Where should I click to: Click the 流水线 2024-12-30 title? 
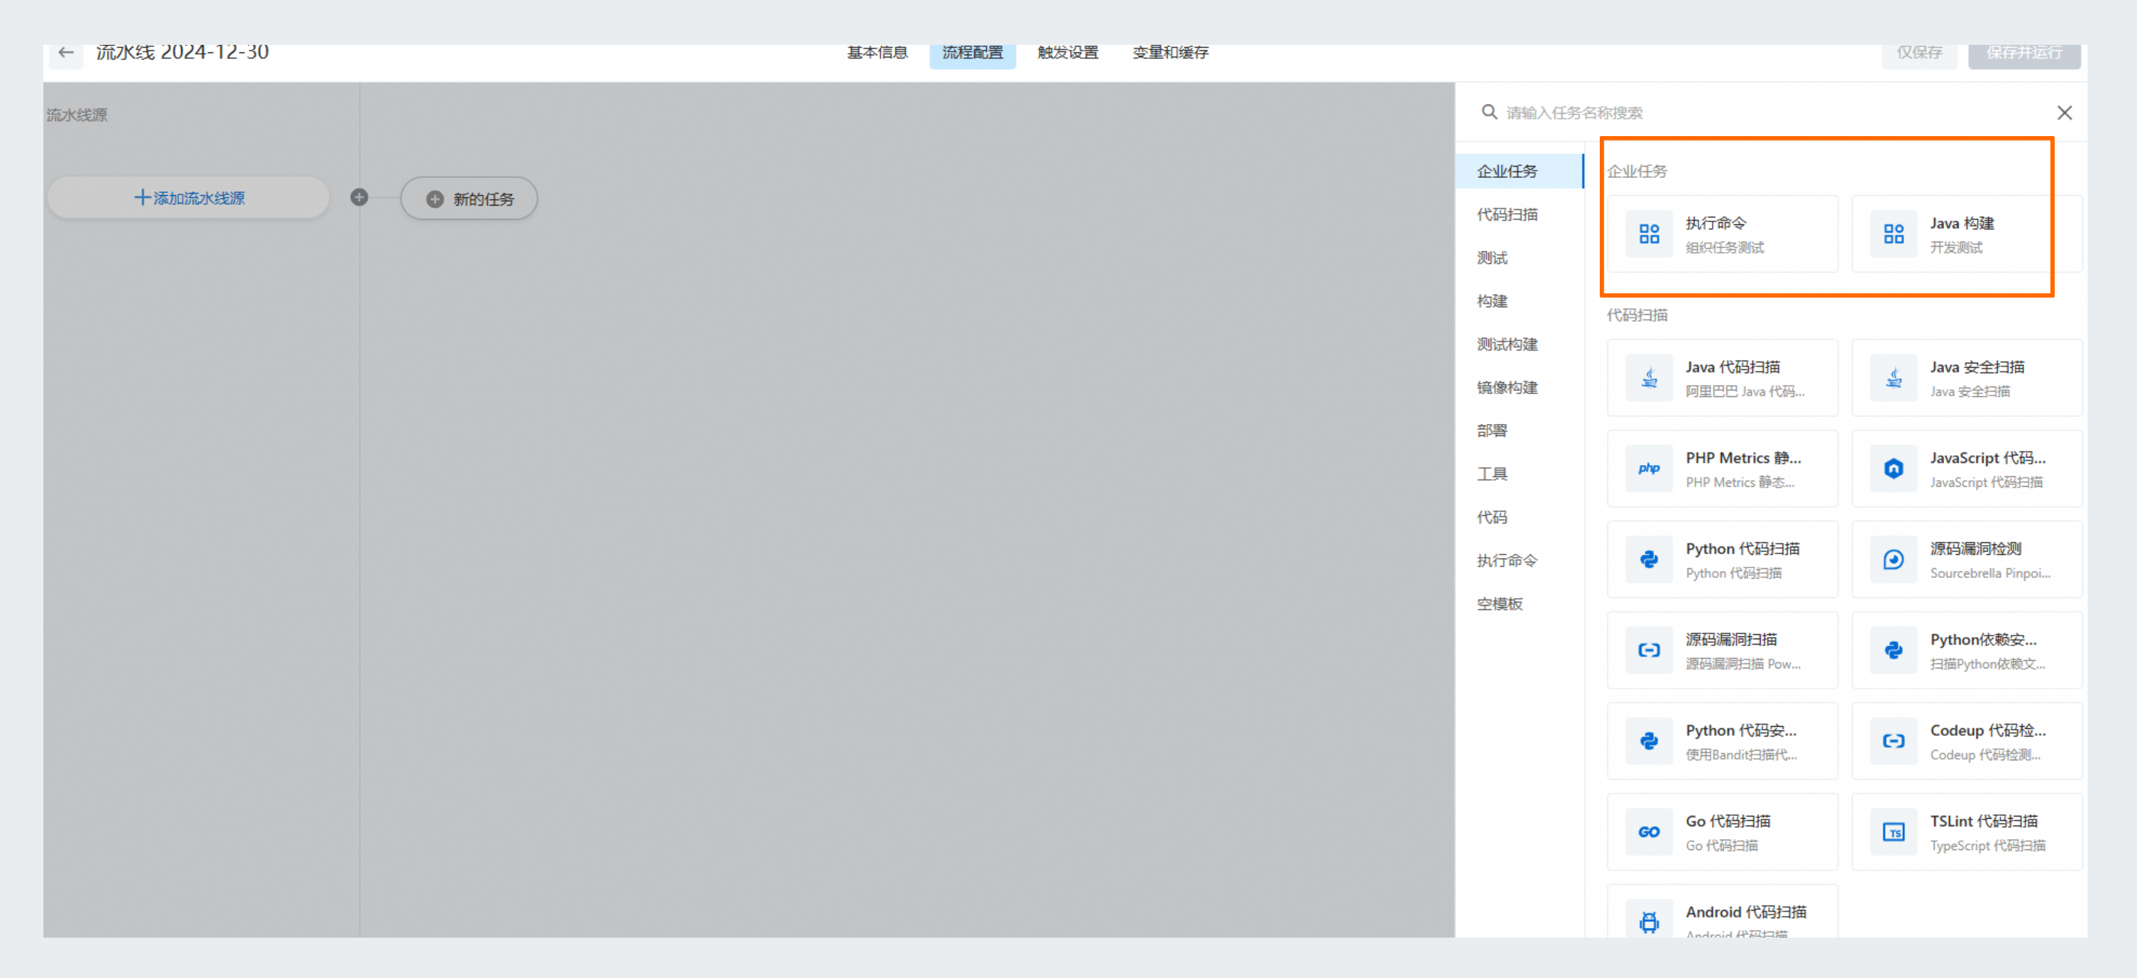(x=183, y=52)
